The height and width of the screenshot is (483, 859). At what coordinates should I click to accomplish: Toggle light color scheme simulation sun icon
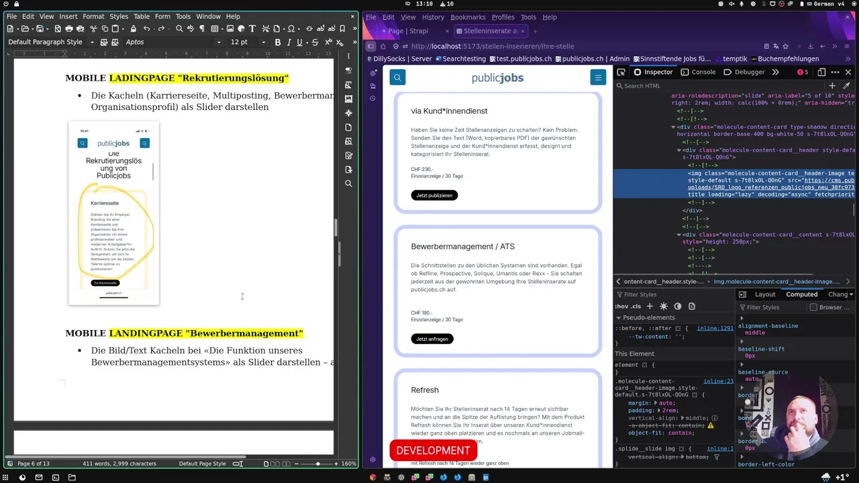tap(664, 307)
